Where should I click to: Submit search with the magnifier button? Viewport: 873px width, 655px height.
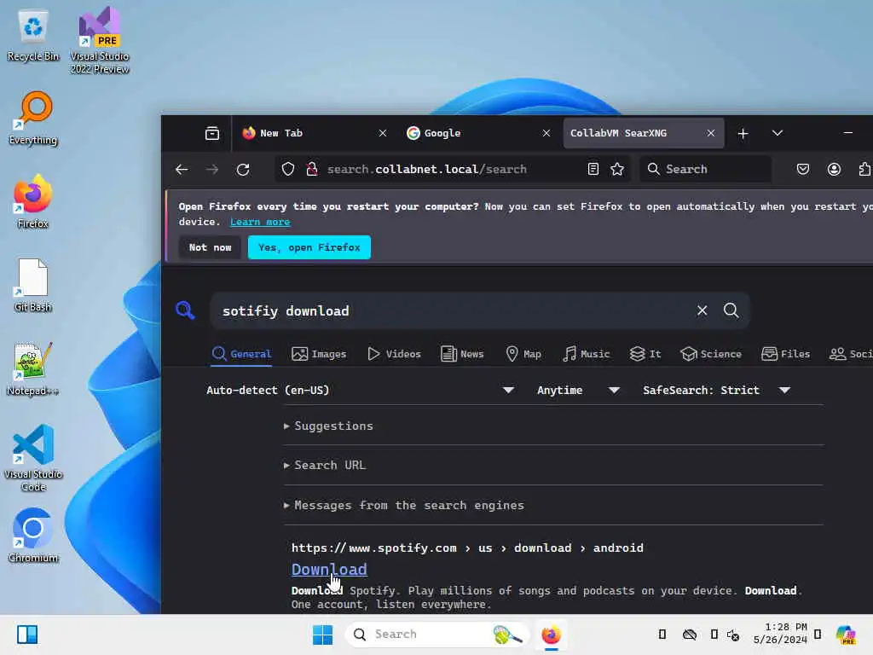click(x=731, y=310)
